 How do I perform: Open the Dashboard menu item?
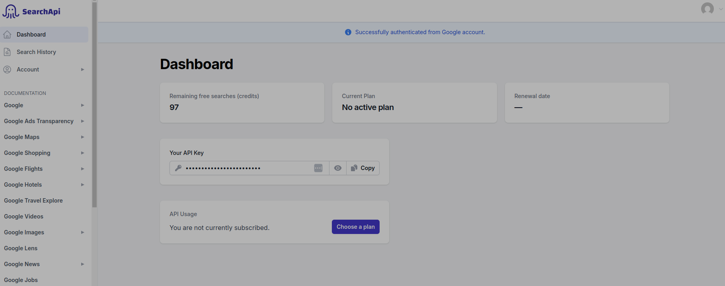[44, 35]
